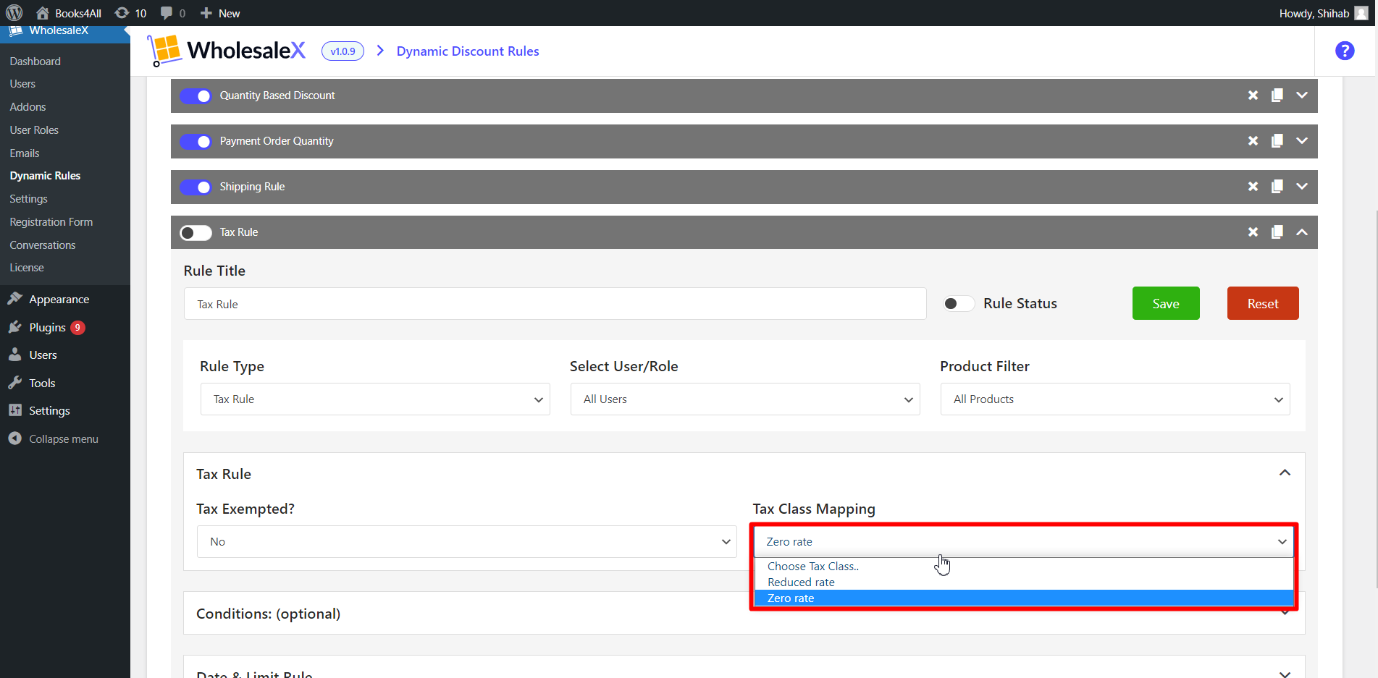Open Dashboard in WholesaleX menu
The image size is (1378, 678).
point(35,62)
